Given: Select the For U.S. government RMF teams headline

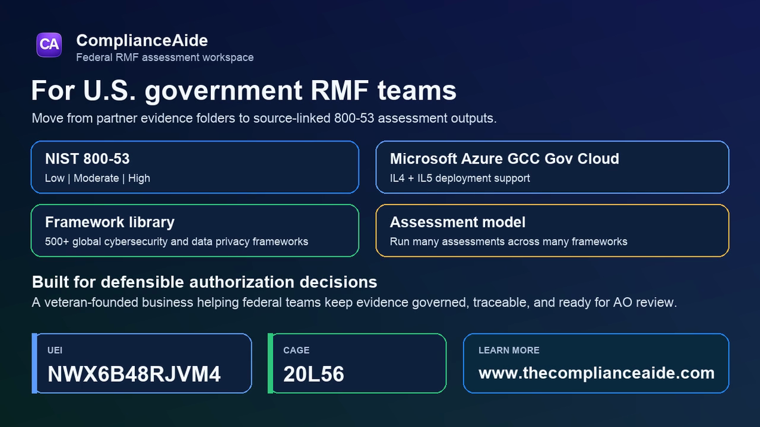Looking at the screenshot, I should (x=243, y=91).
